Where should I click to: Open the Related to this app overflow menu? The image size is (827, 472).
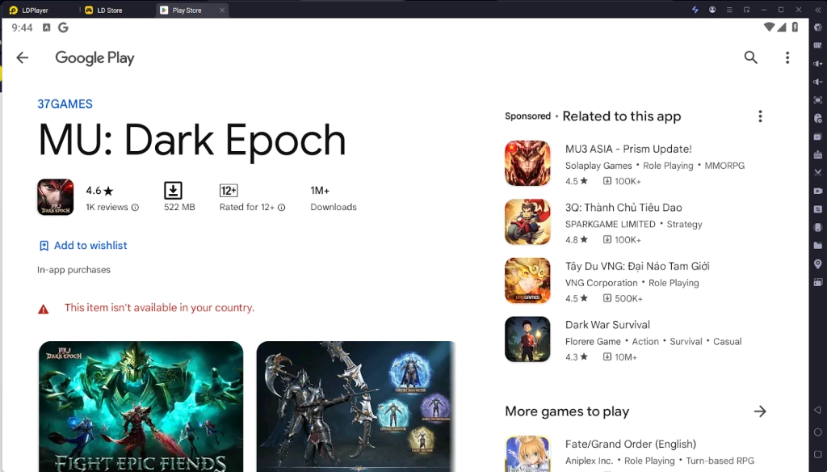[760, 116]
